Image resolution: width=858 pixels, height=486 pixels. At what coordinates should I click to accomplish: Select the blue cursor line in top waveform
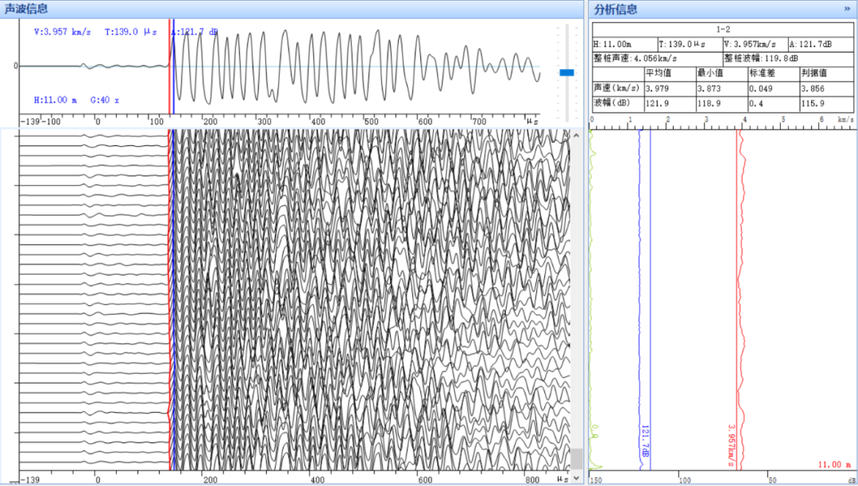[173, 66]
